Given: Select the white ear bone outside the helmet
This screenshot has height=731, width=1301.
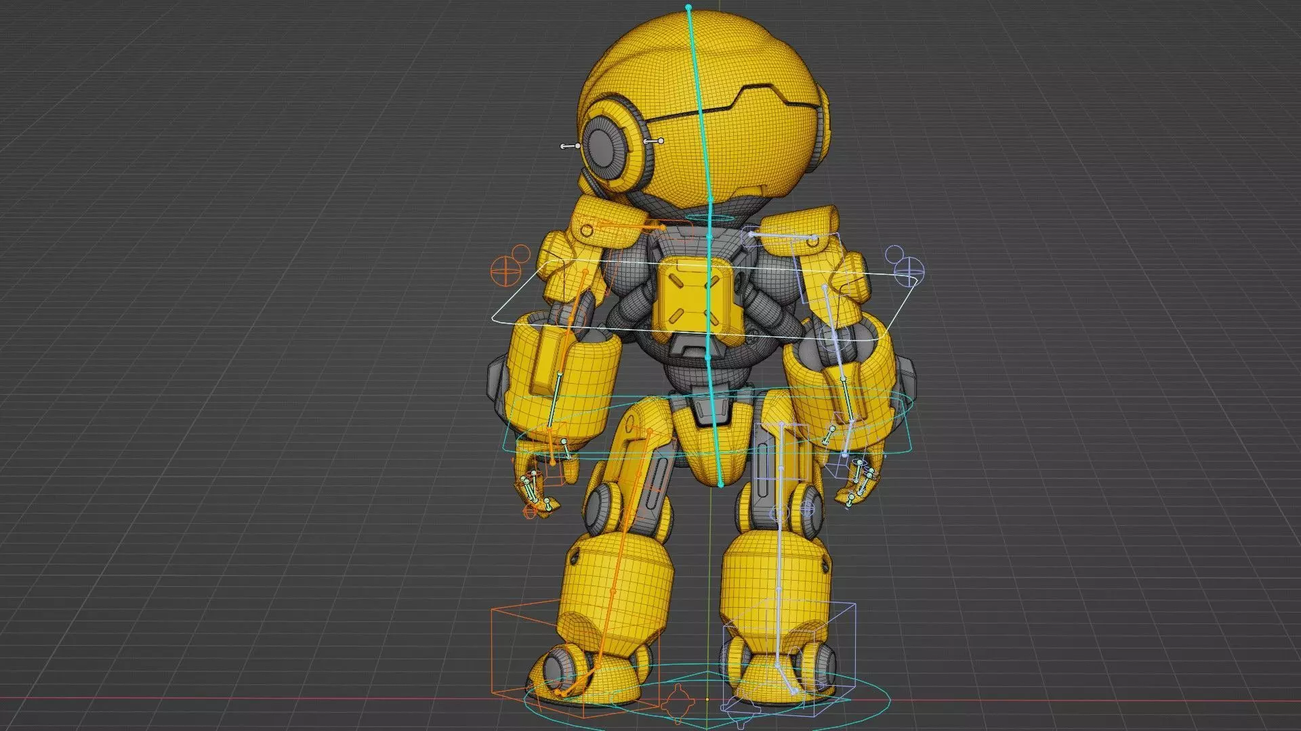Looking at the screenshot, I should pyautogui.click(x=571, y=146).
